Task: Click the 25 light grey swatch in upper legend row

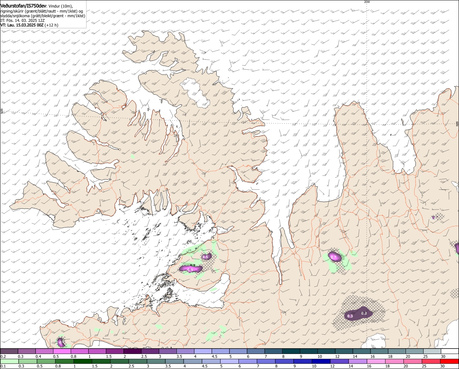Action: point(432,351)
